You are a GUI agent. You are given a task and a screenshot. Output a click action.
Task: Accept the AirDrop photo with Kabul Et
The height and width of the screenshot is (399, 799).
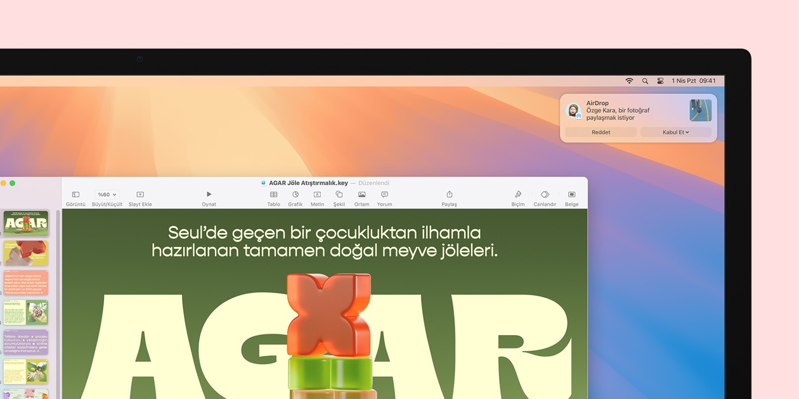tap(674, 132)
